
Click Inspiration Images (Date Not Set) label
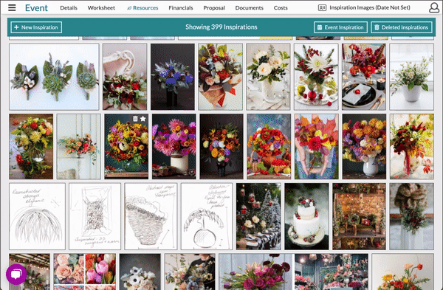coord(370,7)
